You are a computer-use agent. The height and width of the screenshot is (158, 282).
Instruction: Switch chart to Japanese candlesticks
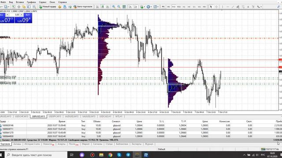[103, 7]
